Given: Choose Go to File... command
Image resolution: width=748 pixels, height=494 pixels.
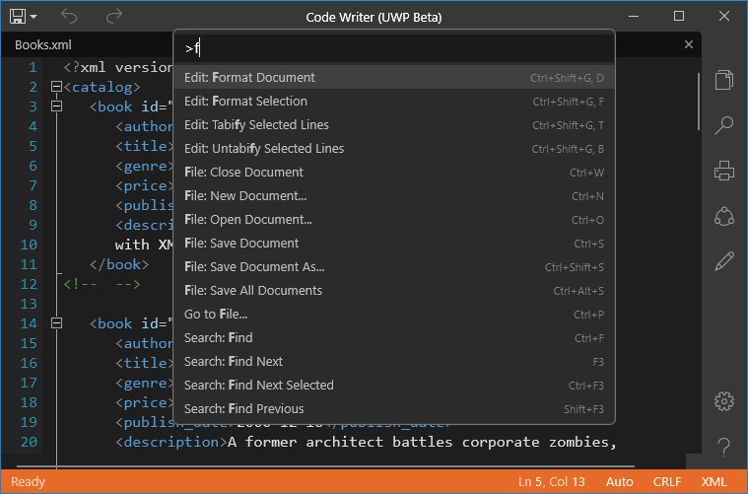Looking at the screenshot, I should 394,315.
